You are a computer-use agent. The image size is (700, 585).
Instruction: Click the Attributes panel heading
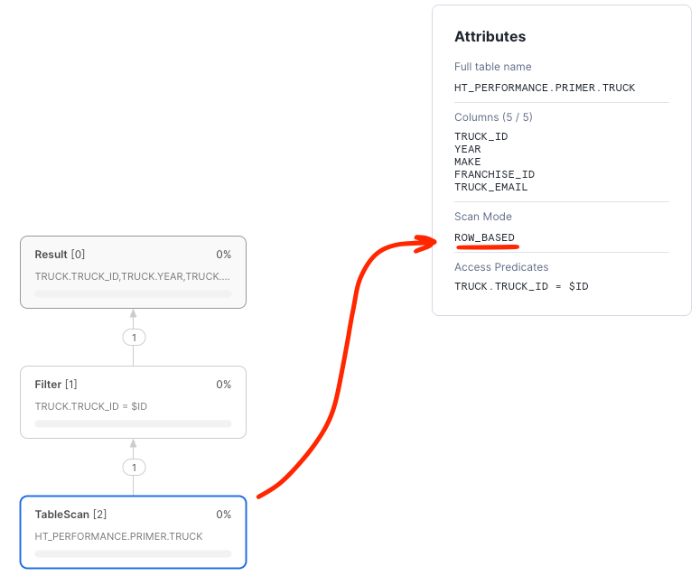[x=490, y=37]
